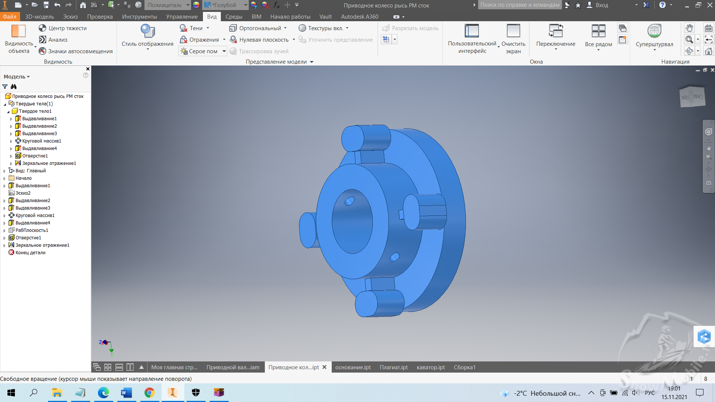Click the New file icon in quick access toolbar
The height and width of the screenshot is (402, 715).
(x=18, y=5)
